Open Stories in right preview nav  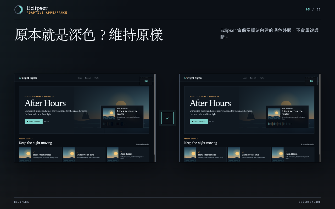click(x=262, y=78)
